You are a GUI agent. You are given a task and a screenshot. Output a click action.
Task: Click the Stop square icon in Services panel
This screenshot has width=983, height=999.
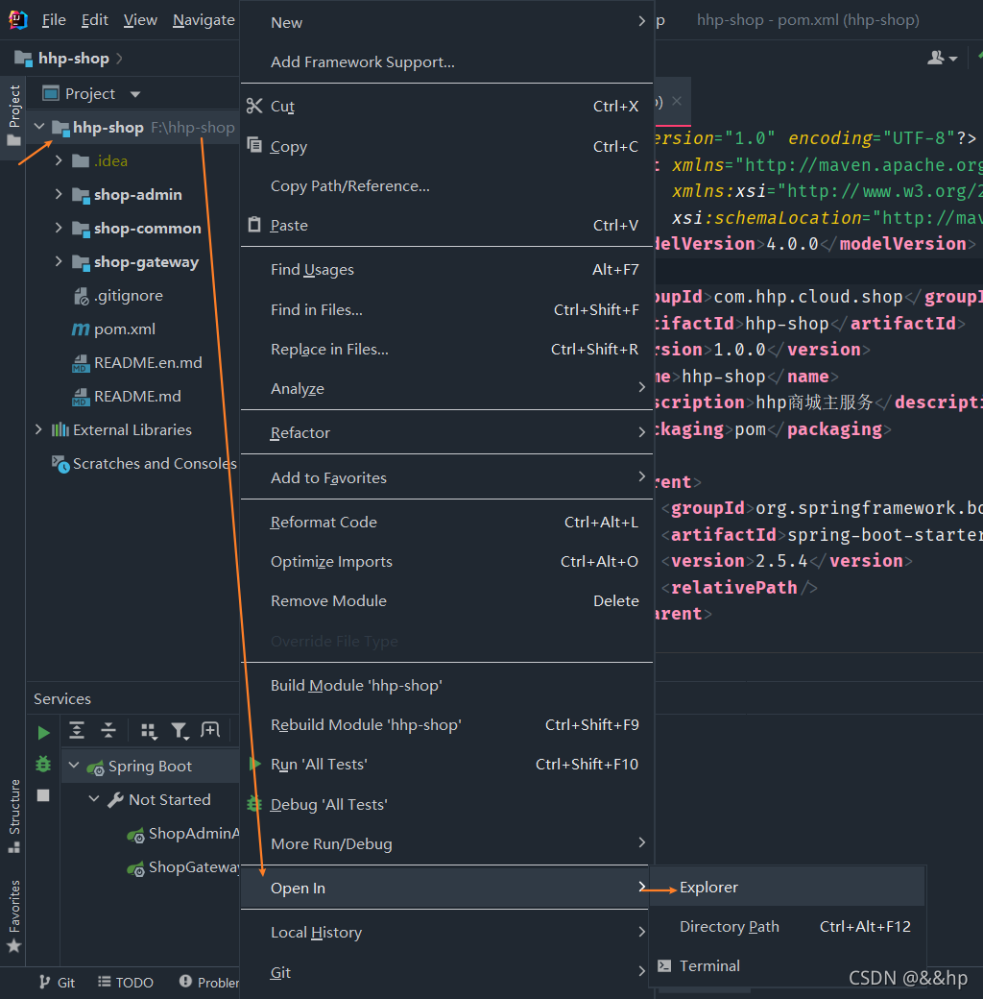[x=42, y=795]
